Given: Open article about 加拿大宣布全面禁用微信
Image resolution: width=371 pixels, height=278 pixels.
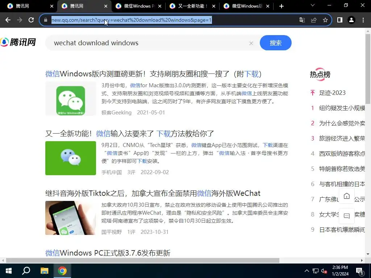Looking at the screenshot, I should 153,193.
